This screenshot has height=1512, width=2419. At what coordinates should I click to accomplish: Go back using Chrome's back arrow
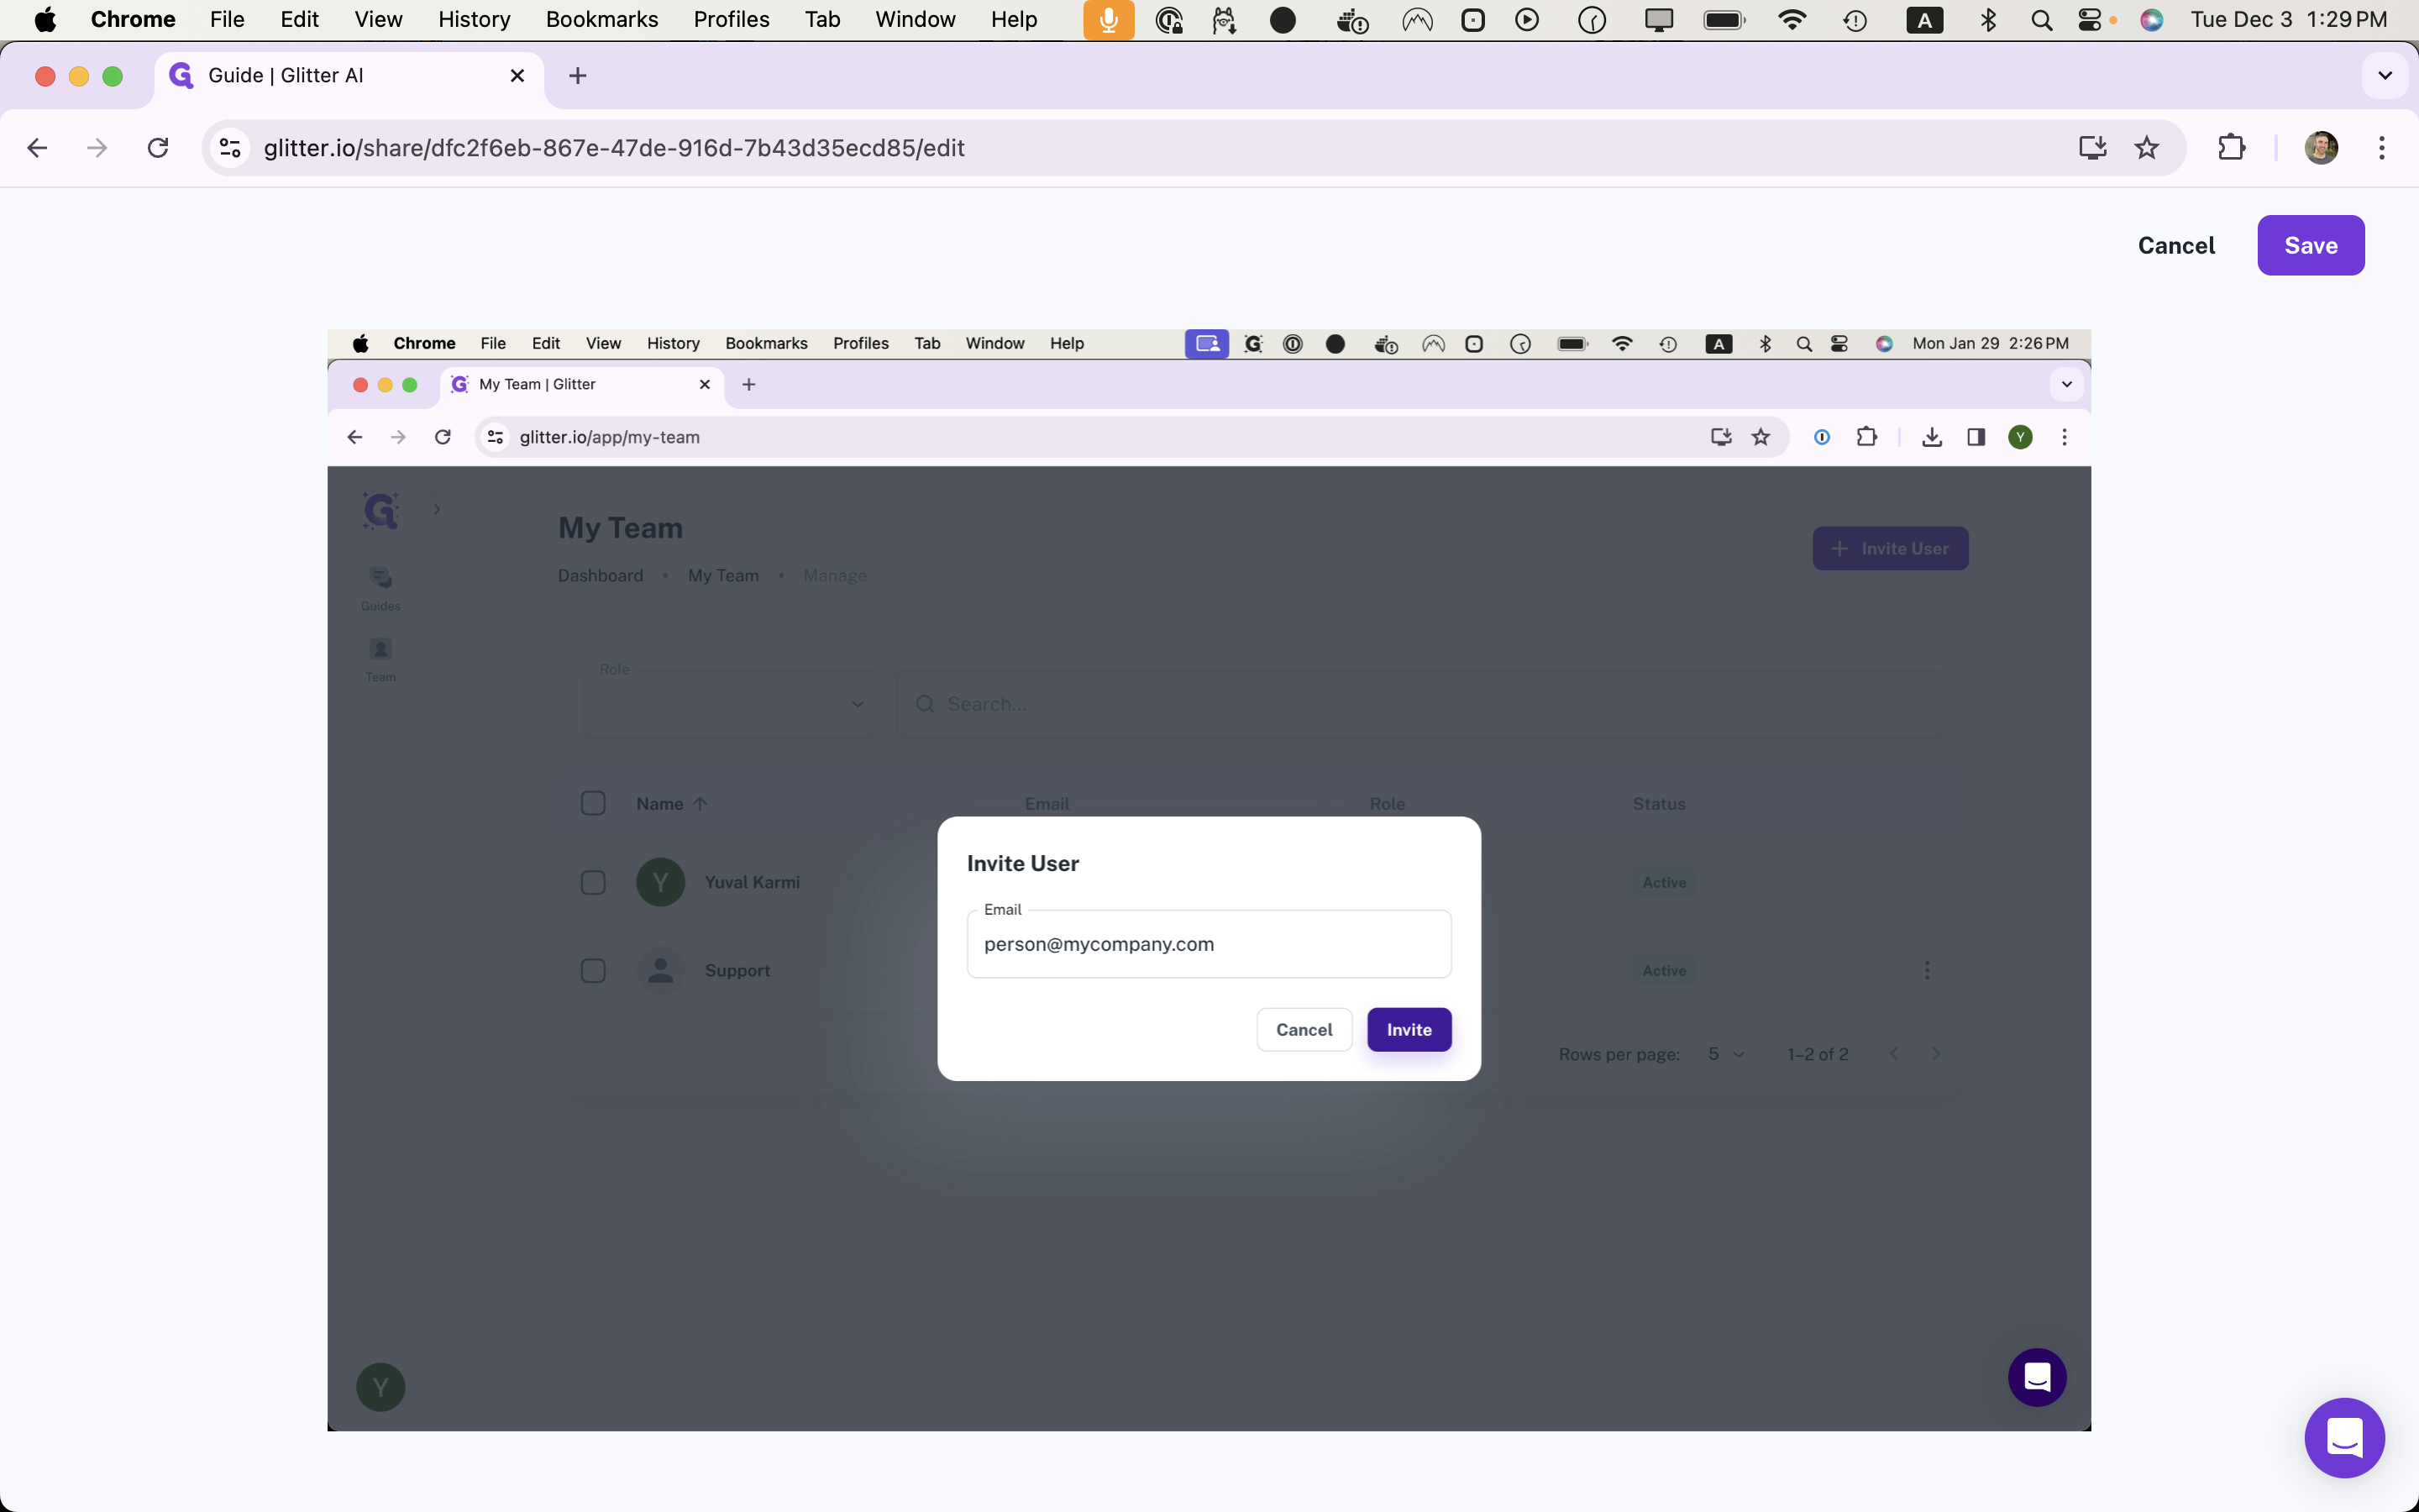[37, 148]
